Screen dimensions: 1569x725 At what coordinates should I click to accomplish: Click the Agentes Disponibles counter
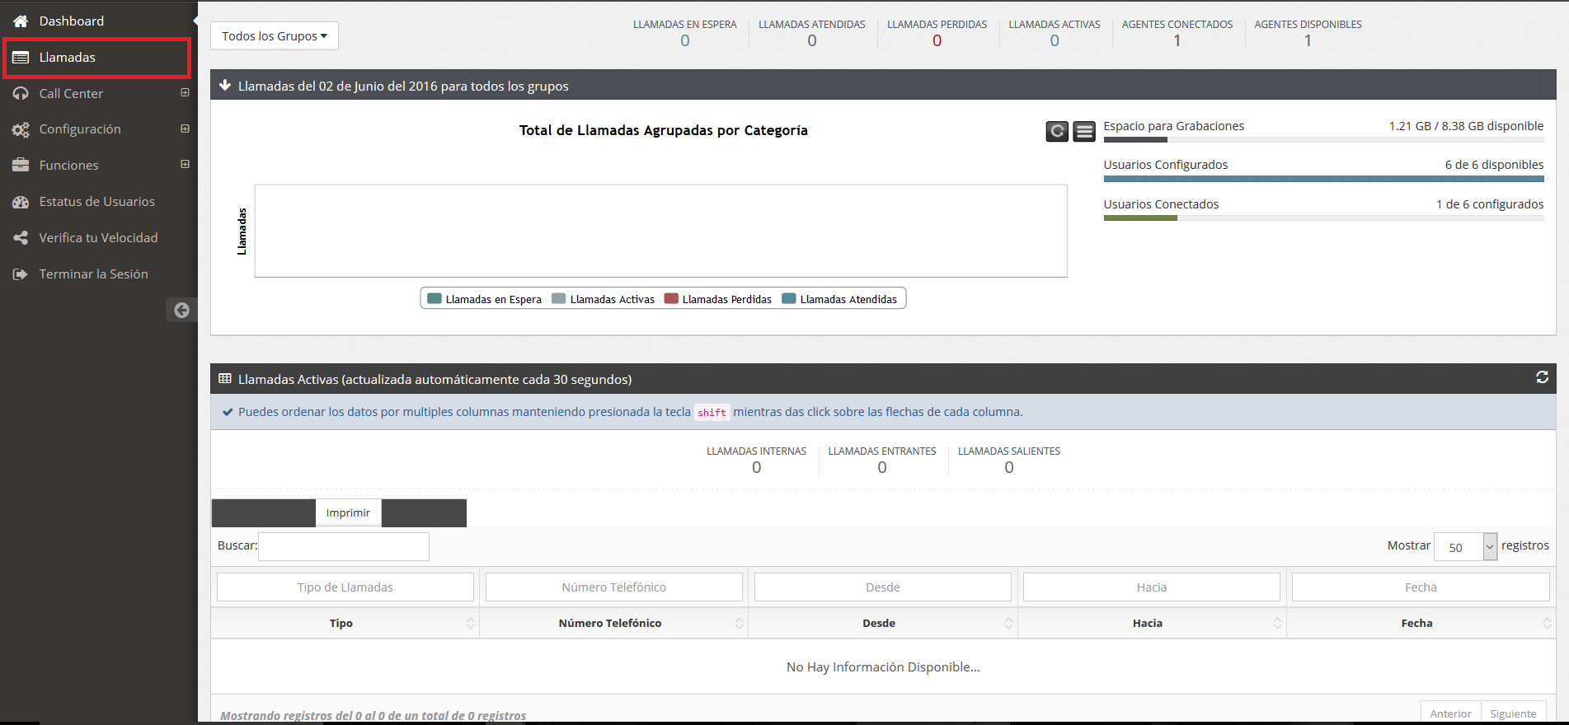click(x=1308, y=34)
